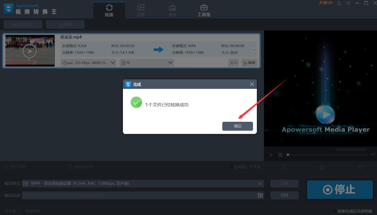Click the Apowersoft app logo

(8, 8)
